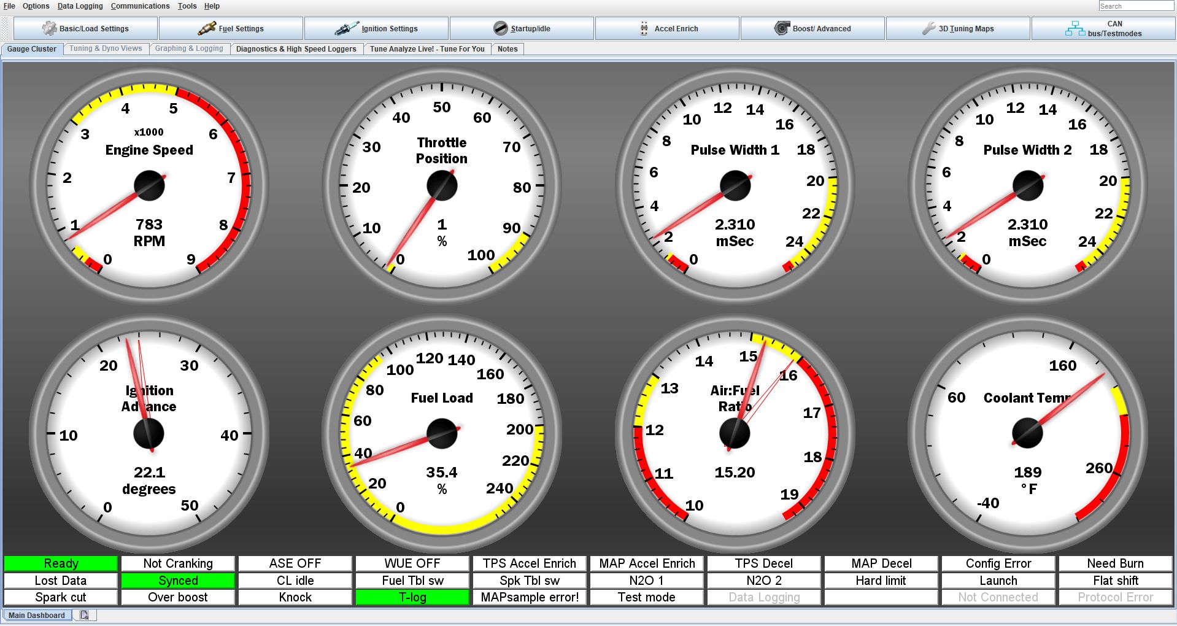Screen dimensions: 1177x626
Task: Click the wrench icon on 3D Tuning Maps
Action: pyautogui.click(x=929, y=28)
